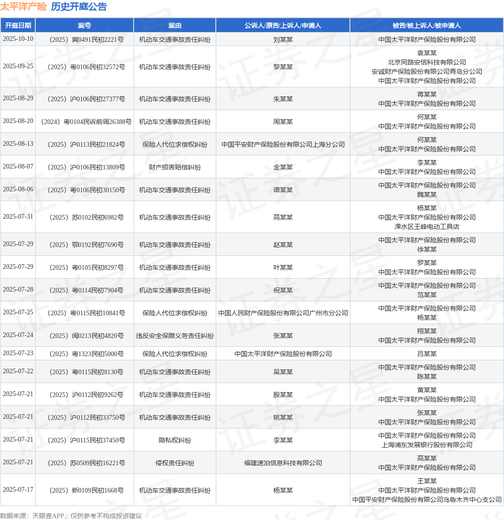The height and width of the screenshot is (520, 504).
Task: Click case number (2025)粤1323民初5000号
Action: click(x=86, y=354)
